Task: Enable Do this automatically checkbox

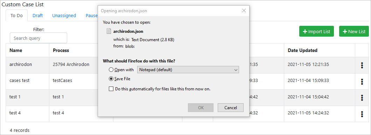Action: coord(111,89)
